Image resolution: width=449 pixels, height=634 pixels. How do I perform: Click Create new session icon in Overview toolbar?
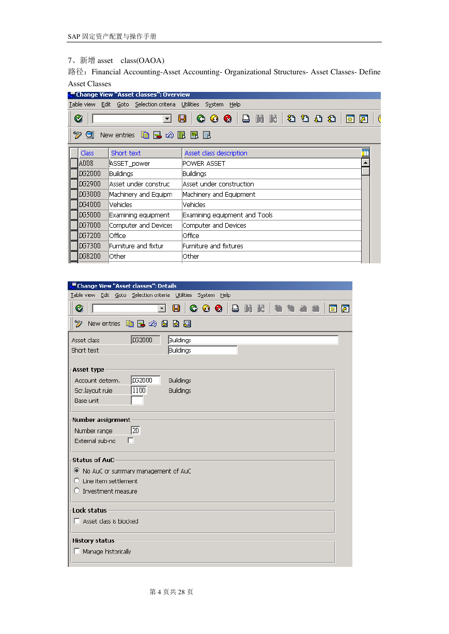coord(350,119)
